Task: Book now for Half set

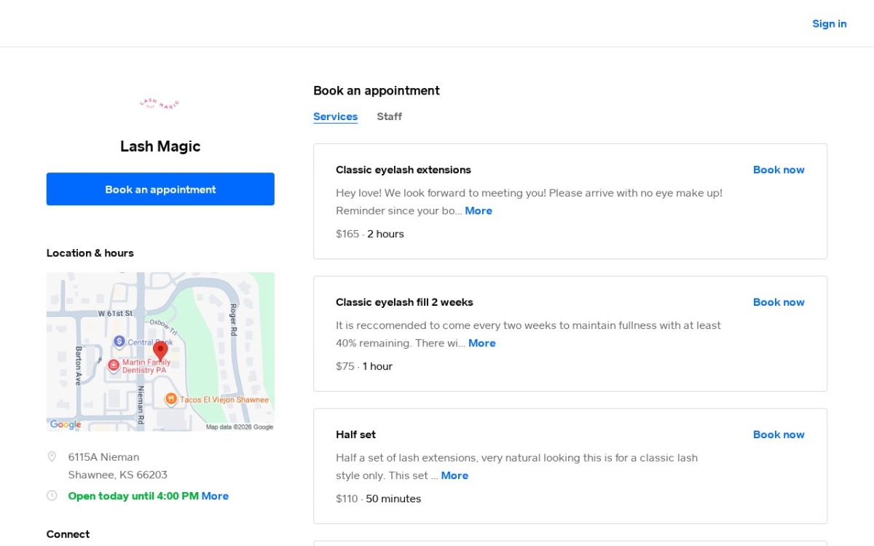Action: [779, 435]
